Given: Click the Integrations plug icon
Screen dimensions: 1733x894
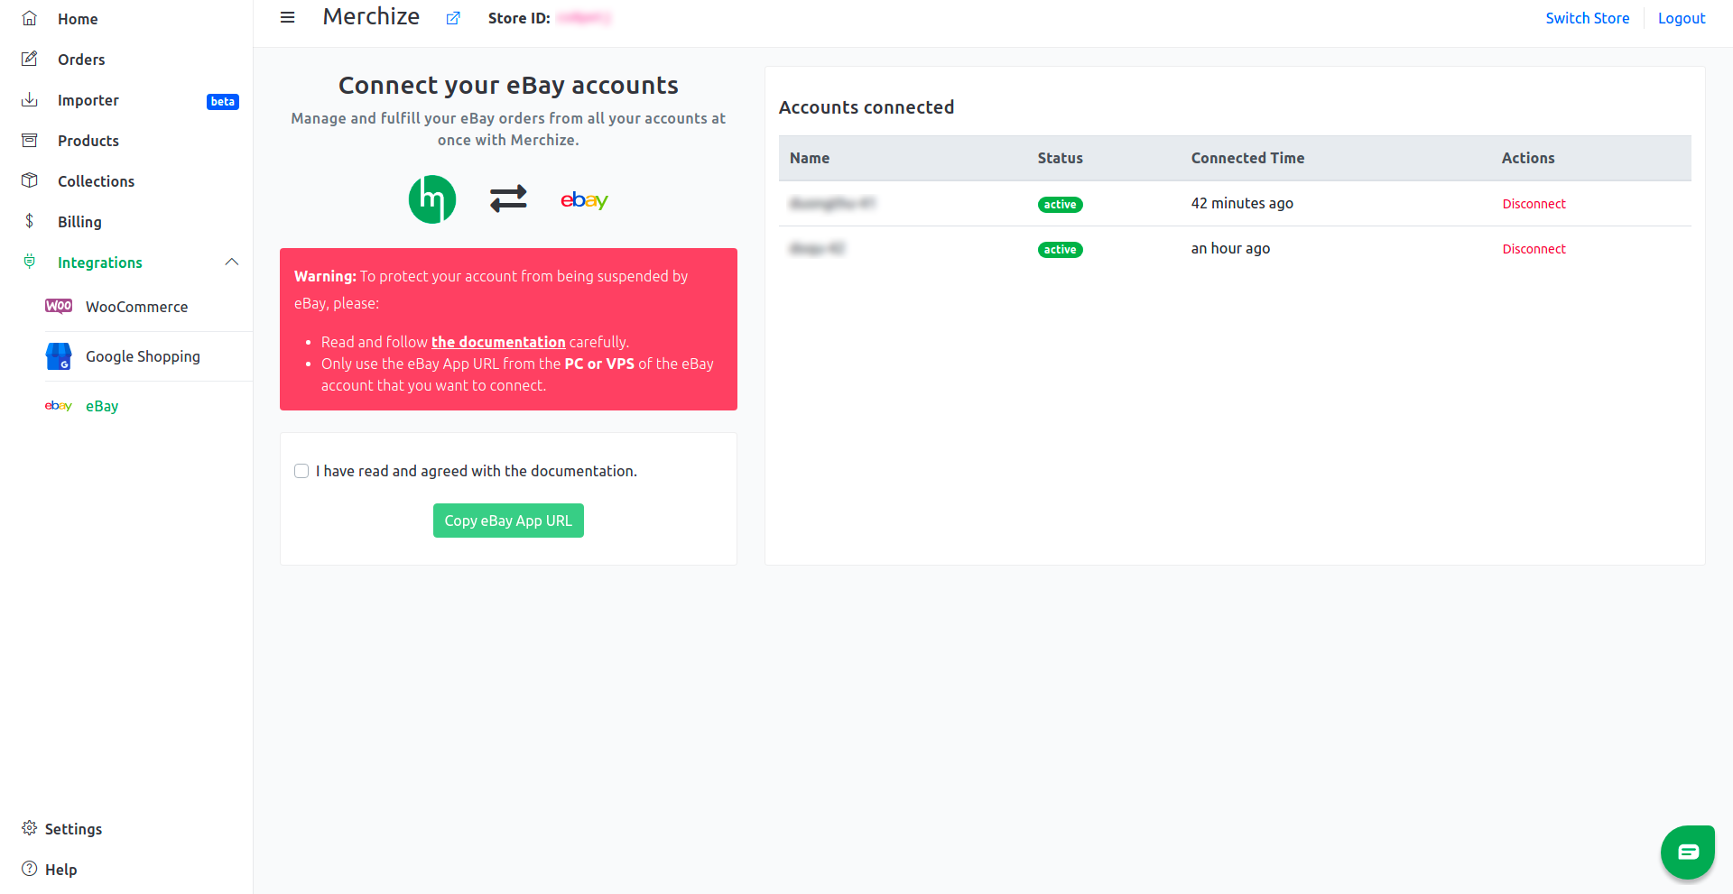Looking at the screenshot, I should click(x=29, y=262).
